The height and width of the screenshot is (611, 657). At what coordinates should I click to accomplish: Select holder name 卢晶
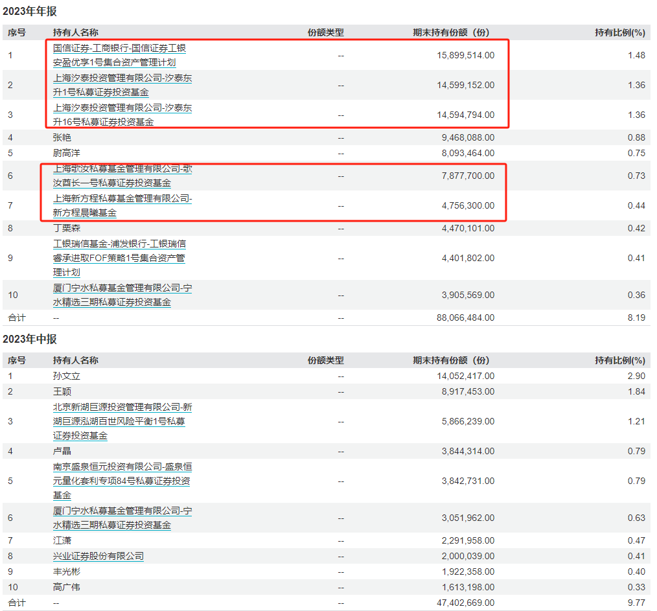(x=62, y=451)
